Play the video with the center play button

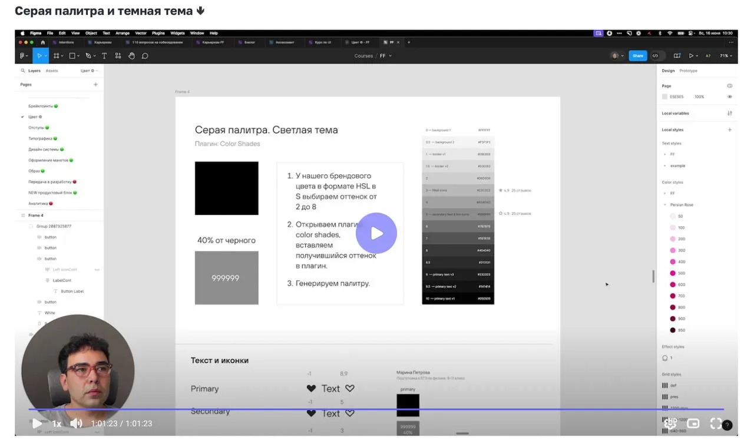(376, 233)
